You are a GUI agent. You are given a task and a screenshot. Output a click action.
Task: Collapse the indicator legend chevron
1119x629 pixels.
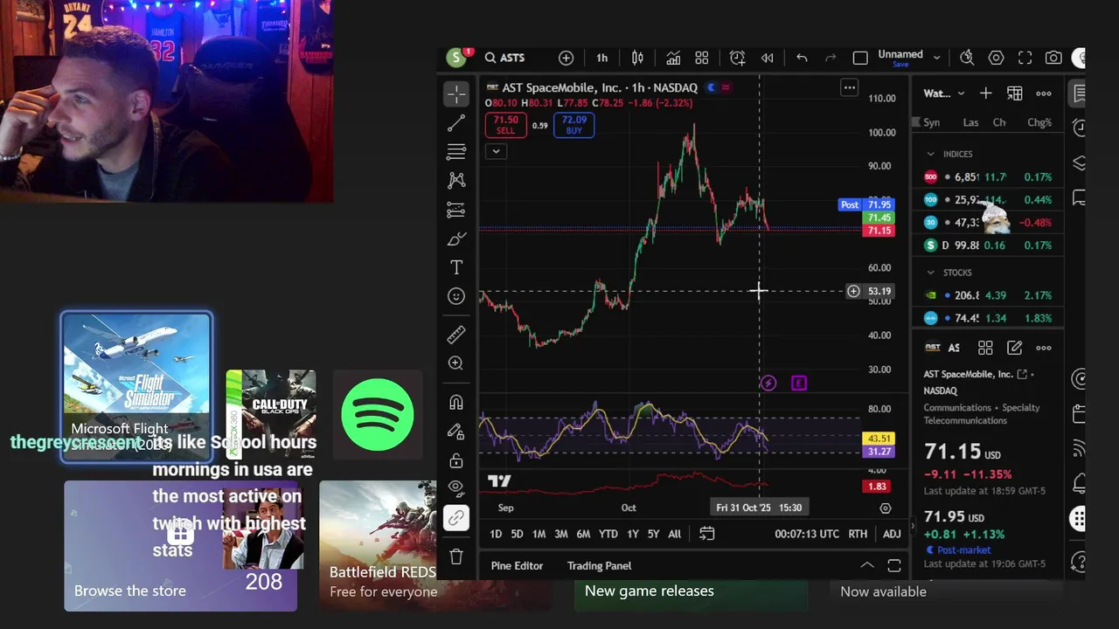496,151
